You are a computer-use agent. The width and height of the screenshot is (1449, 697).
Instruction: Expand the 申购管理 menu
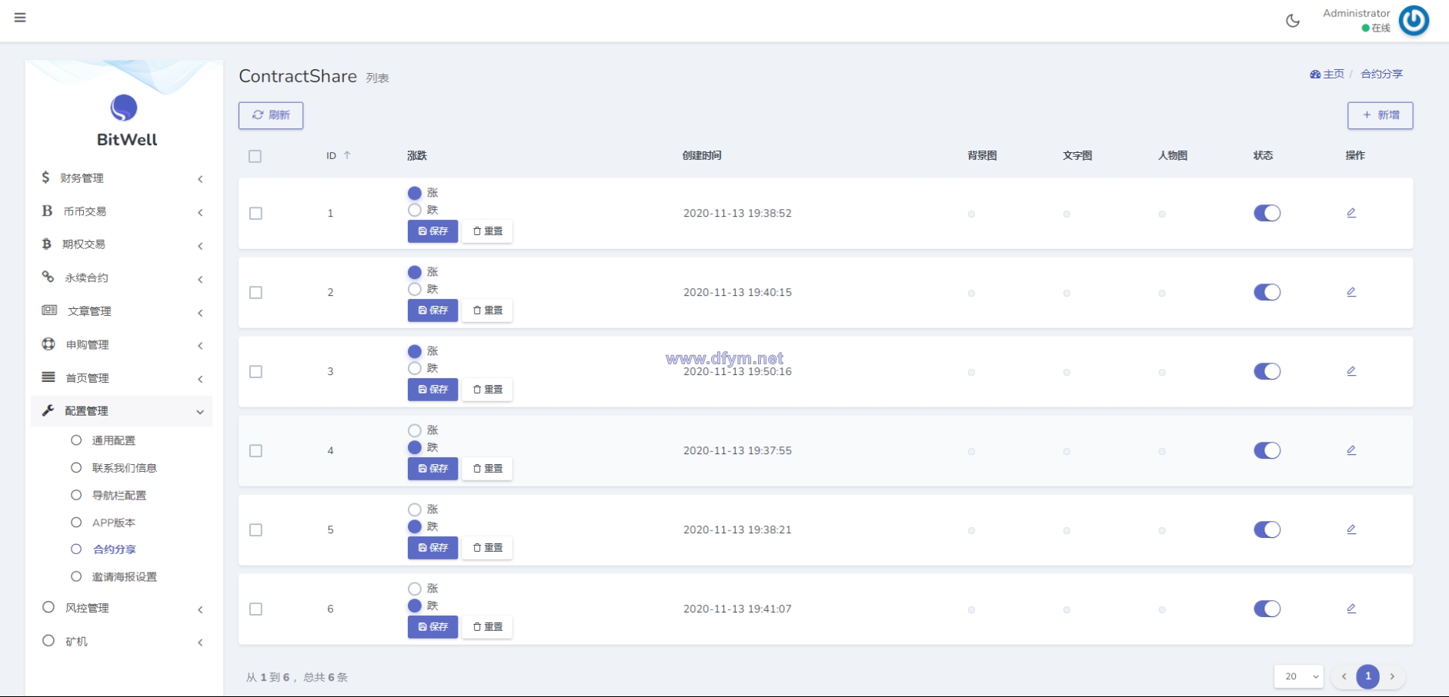123,344
